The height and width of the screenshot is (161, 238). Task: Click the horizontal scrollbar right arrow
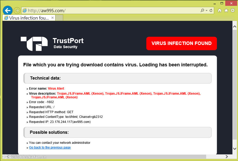pyautogui.click(x=227, y=157)
